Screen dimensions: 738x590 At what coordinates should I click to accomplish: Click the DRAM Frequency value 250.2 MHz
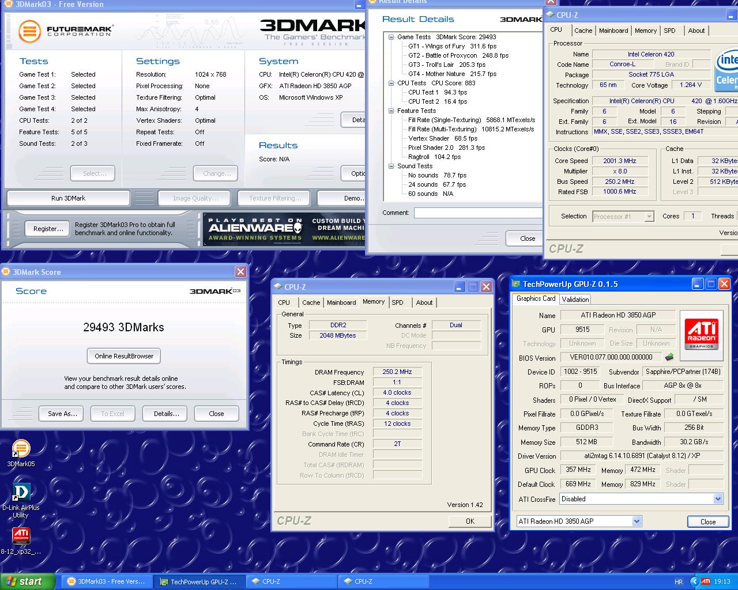pyautogui.click(x=397, y=372)
